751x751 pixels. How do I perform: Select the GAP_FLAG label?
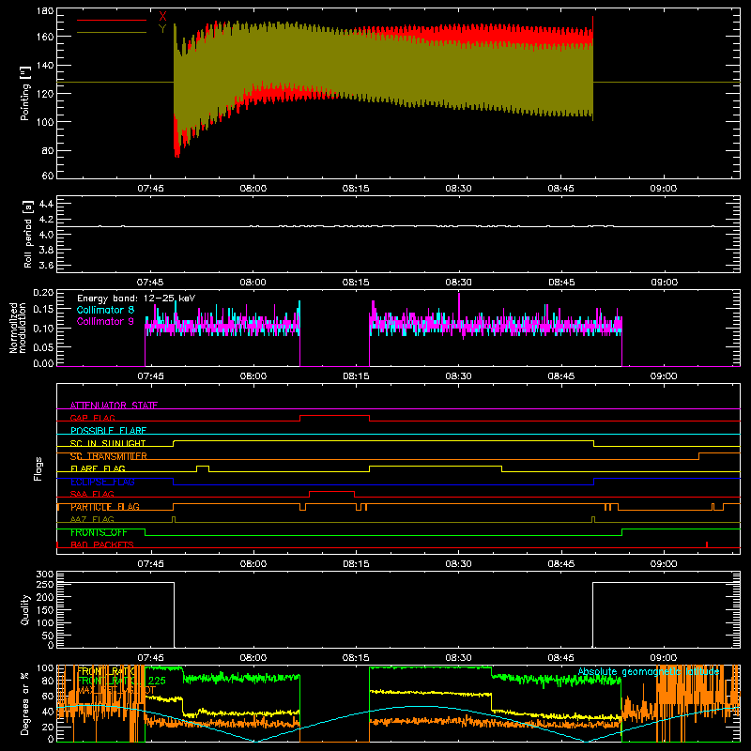point(92,418)
